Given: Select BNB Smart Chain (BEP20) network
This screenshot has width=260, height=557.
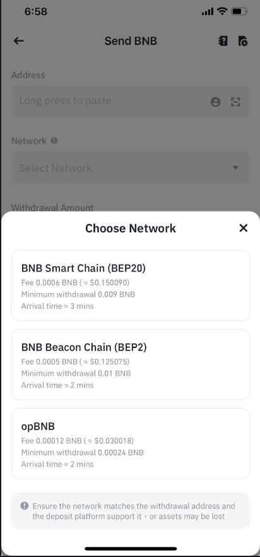Looking at the screenshot, I should point(131,285).
